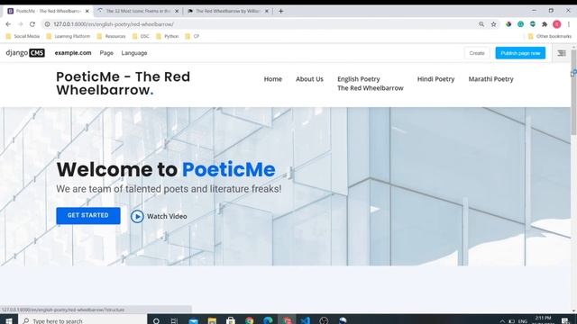Click the first multicolored extension icon
577x324 pixels.
click(x=508, y=24)
